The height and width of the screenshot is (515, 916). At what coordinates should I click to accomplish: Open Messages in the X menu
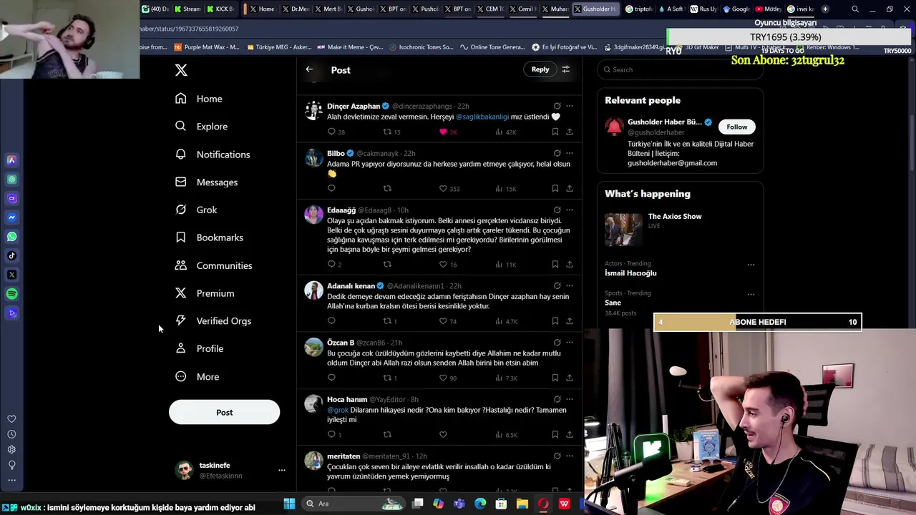click(x=206, y=182)
